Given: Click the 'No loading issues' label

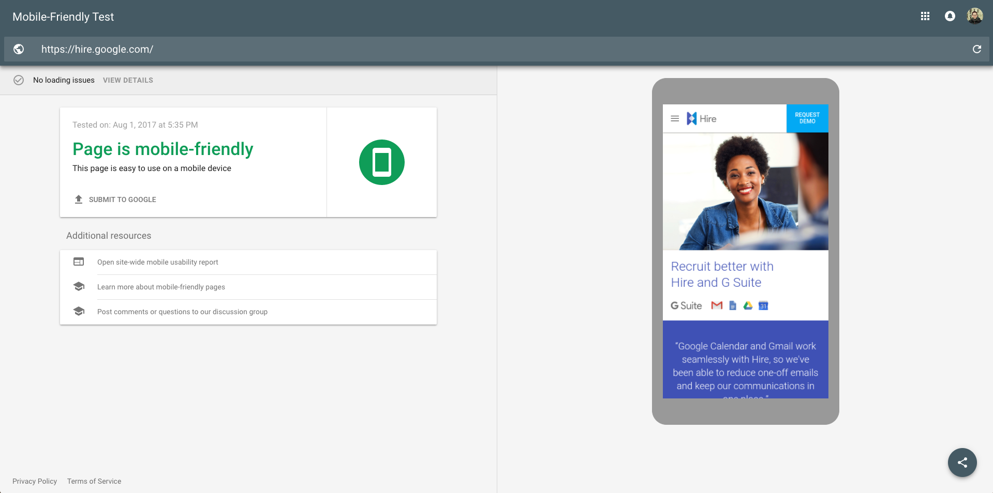Looking at the screenshot, I should 64,80.
